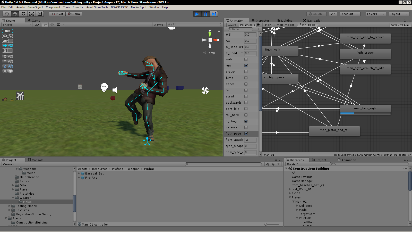Image resolution: width=412 pixels, height=232 pixels.
Task: Select the Scale tool
Action: pos(31,14)
